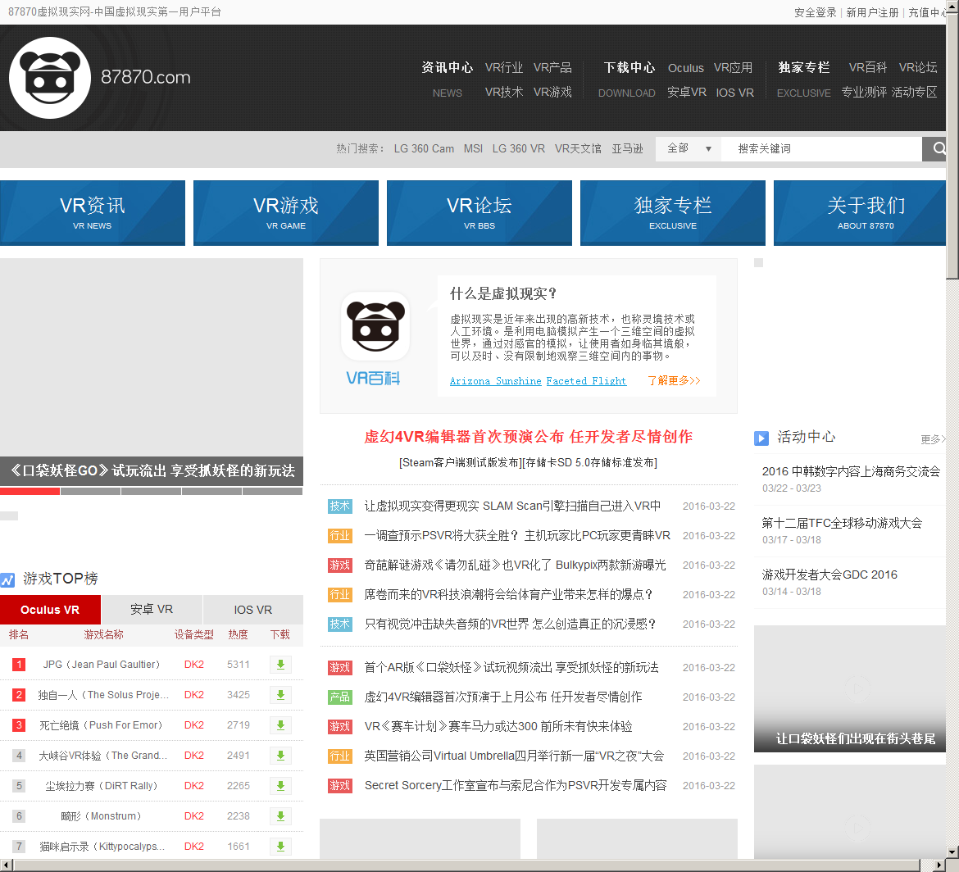Click the search magnifier button
This screenshot has height=872, width=959.
936,148
